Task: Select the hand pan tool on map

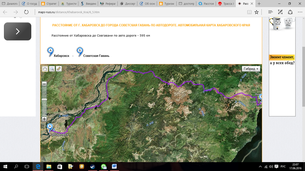Action: coord(45,69)
